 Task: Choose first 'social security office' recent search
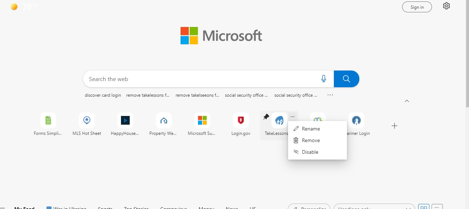[x=246, y=95]
